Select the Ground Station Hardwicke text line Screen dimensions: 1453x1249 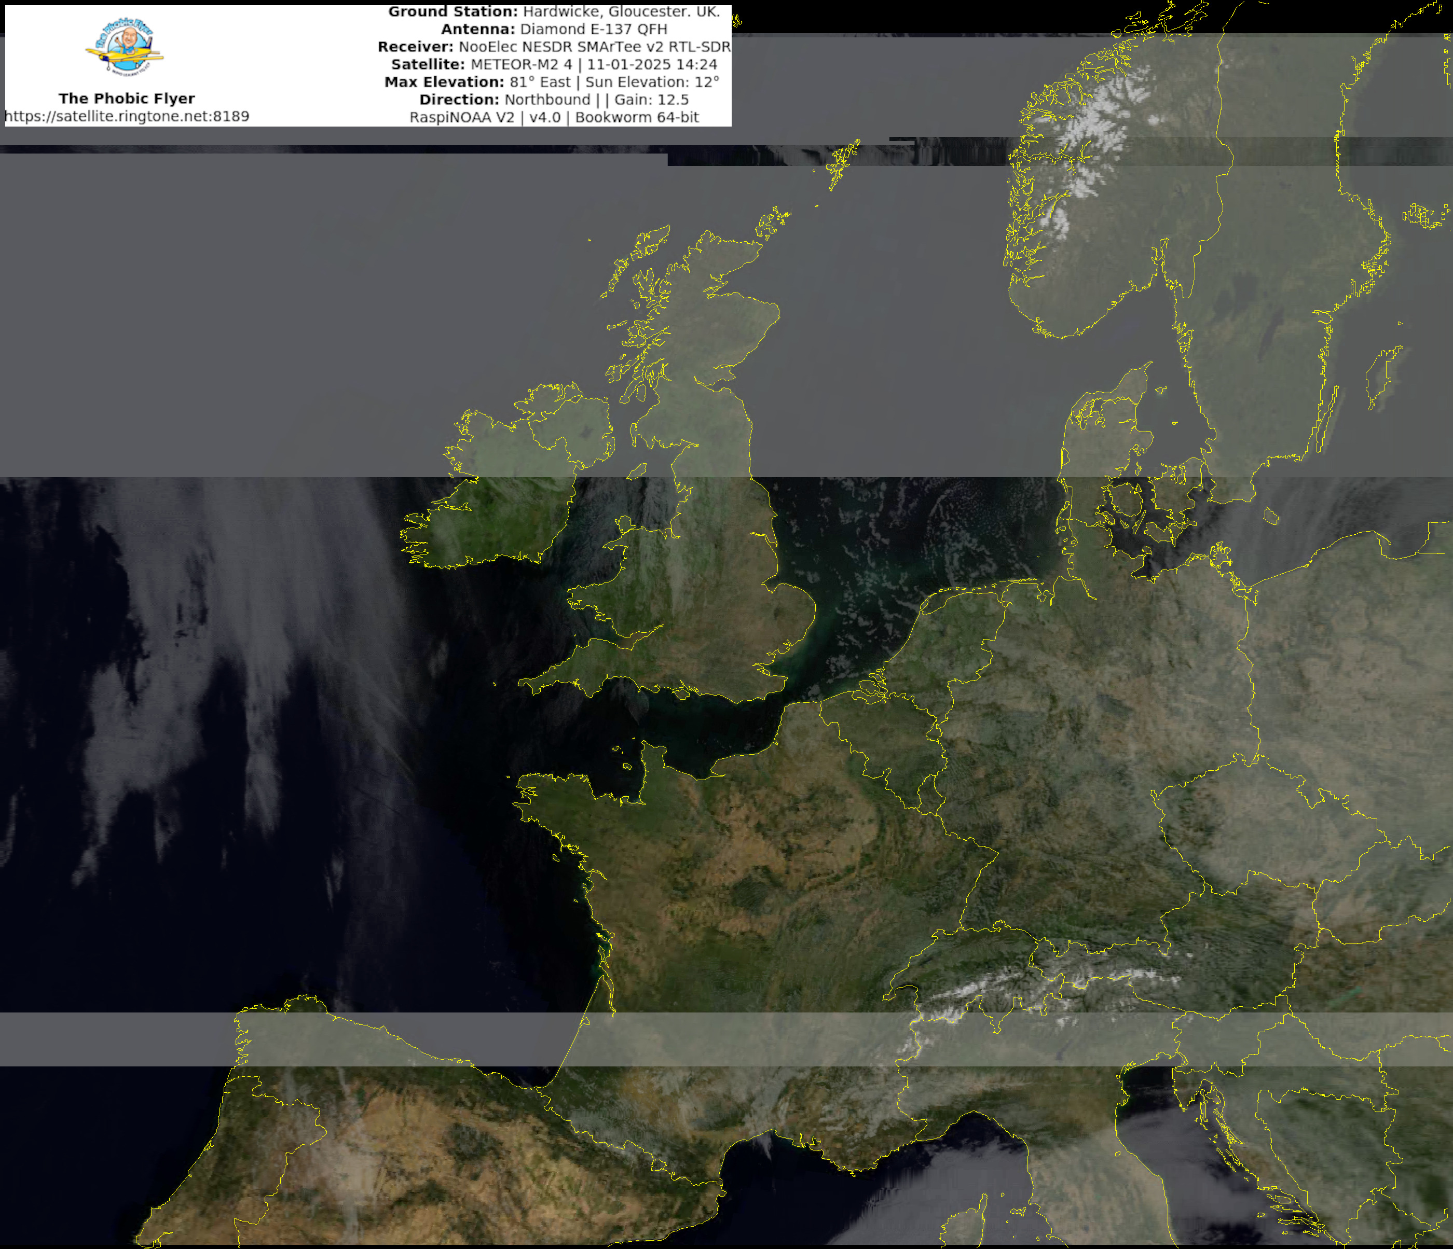(x=553, y=12)
